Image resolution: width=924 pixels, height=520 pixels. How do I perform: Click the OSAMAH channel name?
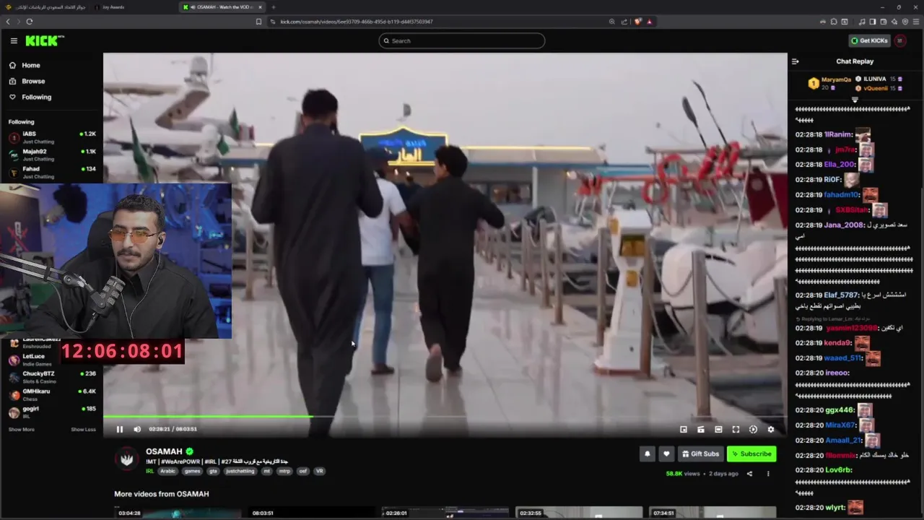tap(164, 451)
